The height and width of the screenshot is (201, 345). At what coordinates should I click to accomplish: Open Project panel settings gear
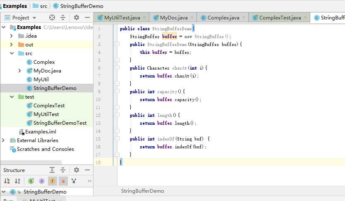pyautogui.click(x=77, y=17)
